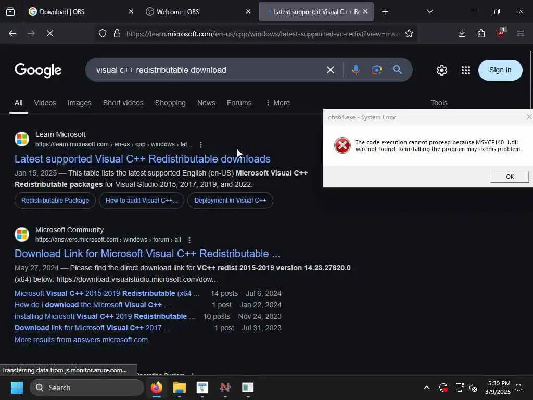Screen dimensions: 533x400
Task: Open the taskbar clock showing 5:30 PM
Action: (498, 387)
